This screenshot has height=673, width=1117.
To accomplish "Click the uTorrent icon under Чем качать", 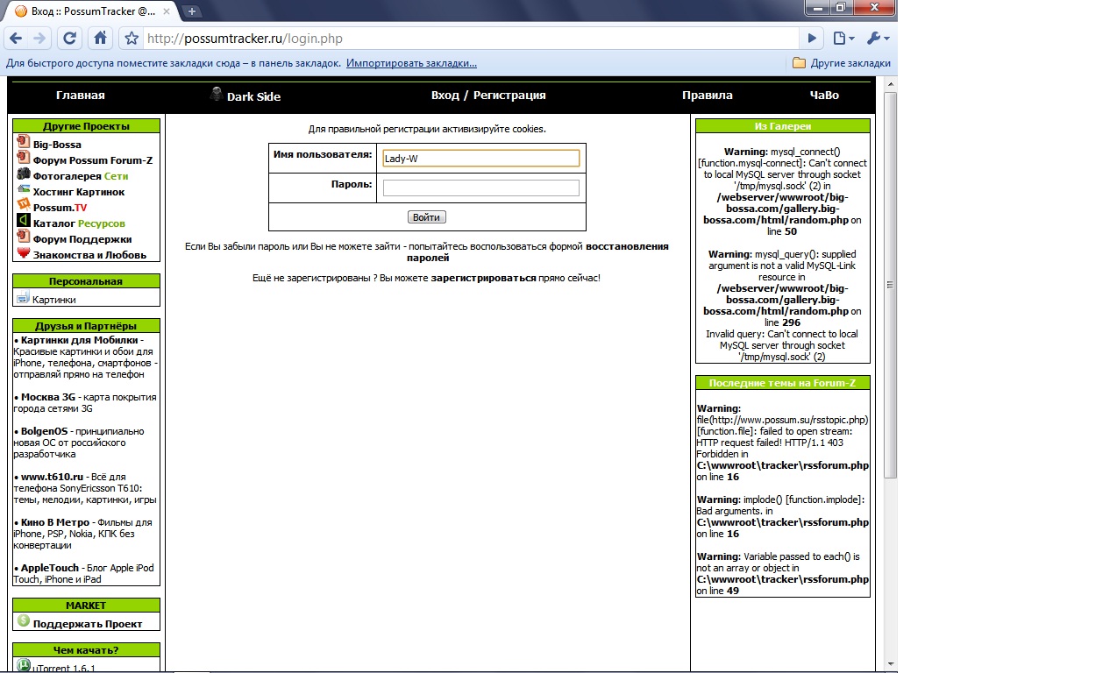I will pyautogui.click(x=24, y=665).
